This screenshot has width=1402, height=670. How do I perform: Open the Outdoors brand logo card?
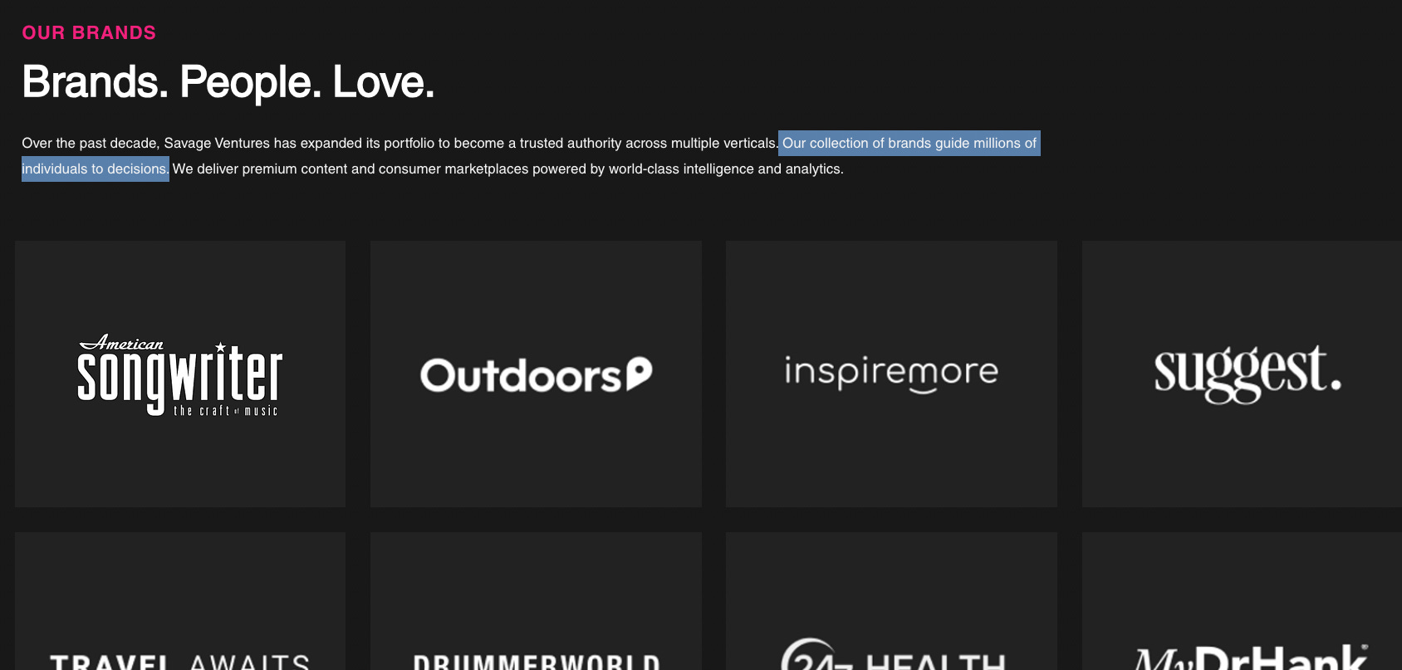[536, 374]
